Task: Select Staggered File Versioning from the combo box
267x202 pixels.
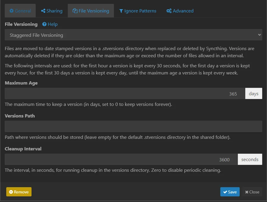Action: pyautogui.click(x=133, y=35)
